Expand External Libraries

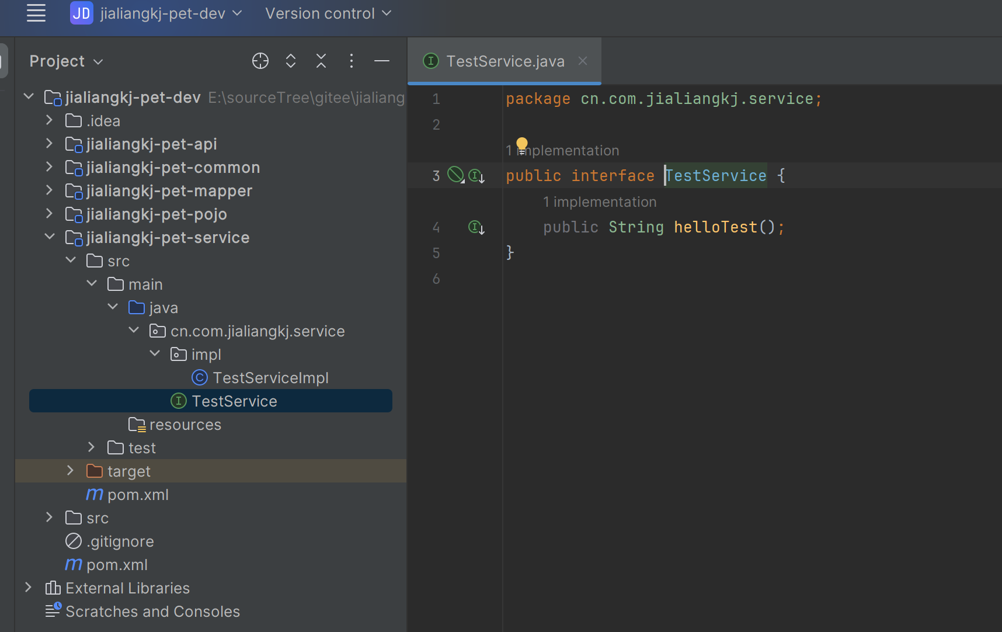(x=29, y=587)
